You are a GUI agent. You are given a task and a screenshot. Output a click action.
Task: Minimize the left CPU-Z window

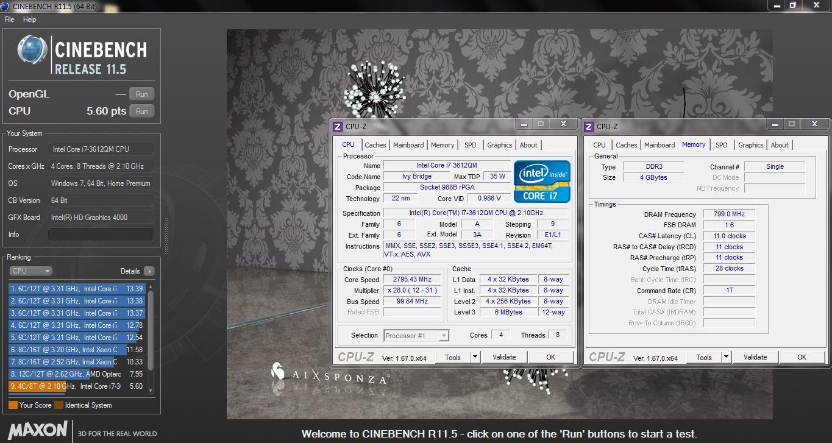tap(524, 124)
